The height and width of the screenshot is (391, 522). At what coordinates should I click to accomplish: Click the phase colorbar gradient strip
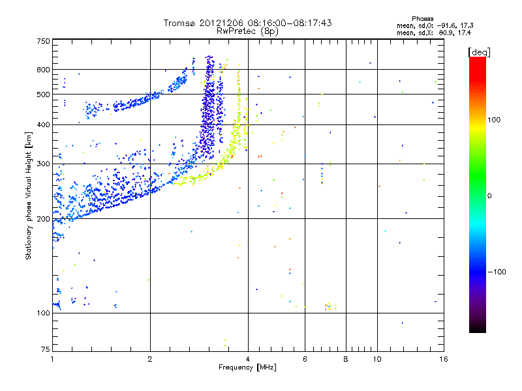tap(478, 195)
